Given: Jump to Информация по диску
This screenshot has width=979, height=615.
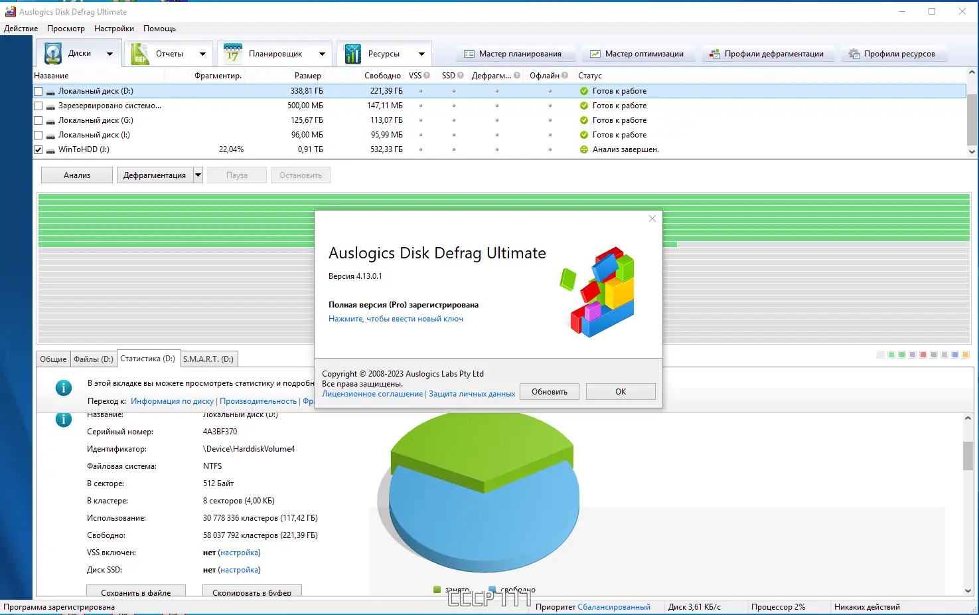Looking at the screenshot, I should [173, 401].
